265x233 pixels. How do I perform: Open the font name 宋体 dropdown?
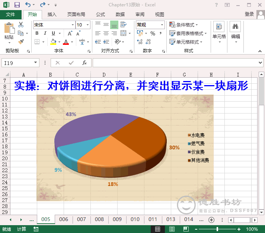(x=73, y=25)
